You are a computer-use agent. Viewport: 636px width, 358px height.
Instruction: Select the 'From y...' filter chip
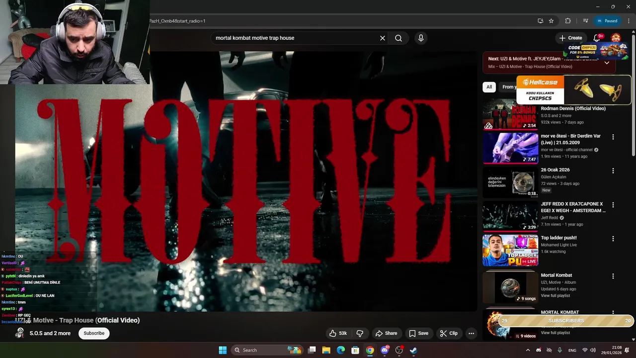[x=509, y=87]
